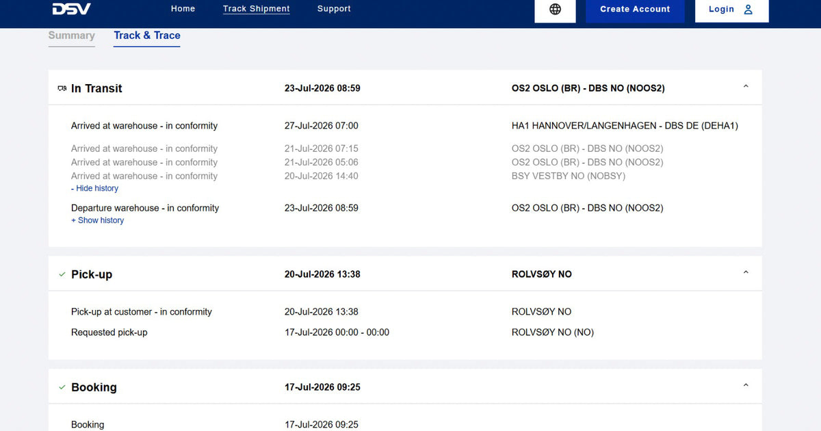The width and height of the screenshot is (821, 431).
Task: Click the Create Account button
Action: click(x=635, y=10)
